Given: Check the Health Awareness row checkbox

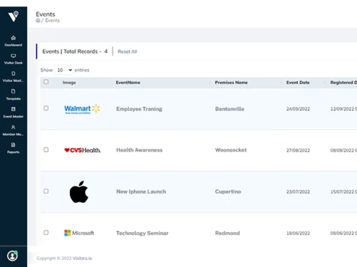Looking at the screenshot, I should pyautogui.click(x=46, y=150).
